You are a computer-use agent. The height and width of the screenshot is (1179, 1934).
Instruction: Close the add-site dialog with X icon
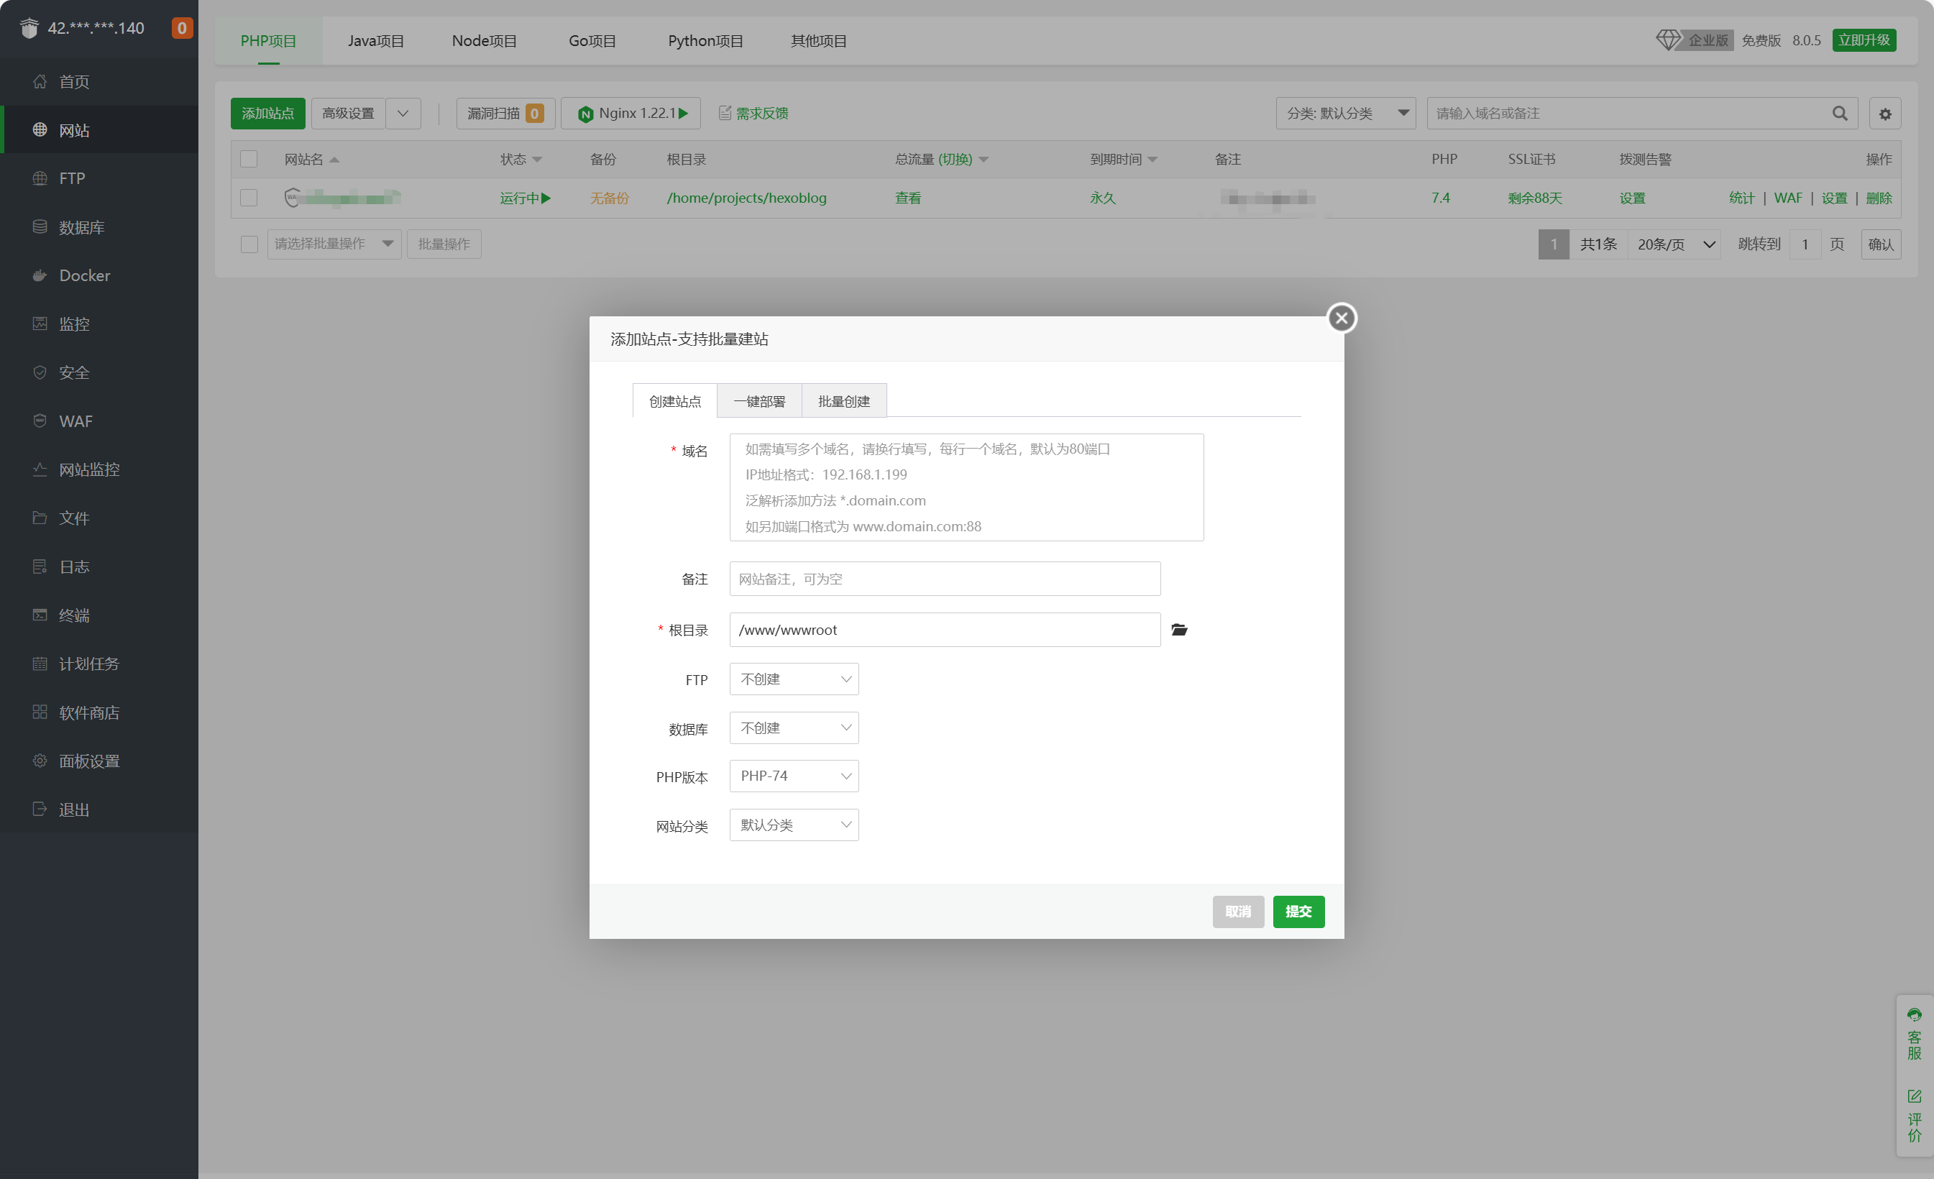tap(1342, 318)
